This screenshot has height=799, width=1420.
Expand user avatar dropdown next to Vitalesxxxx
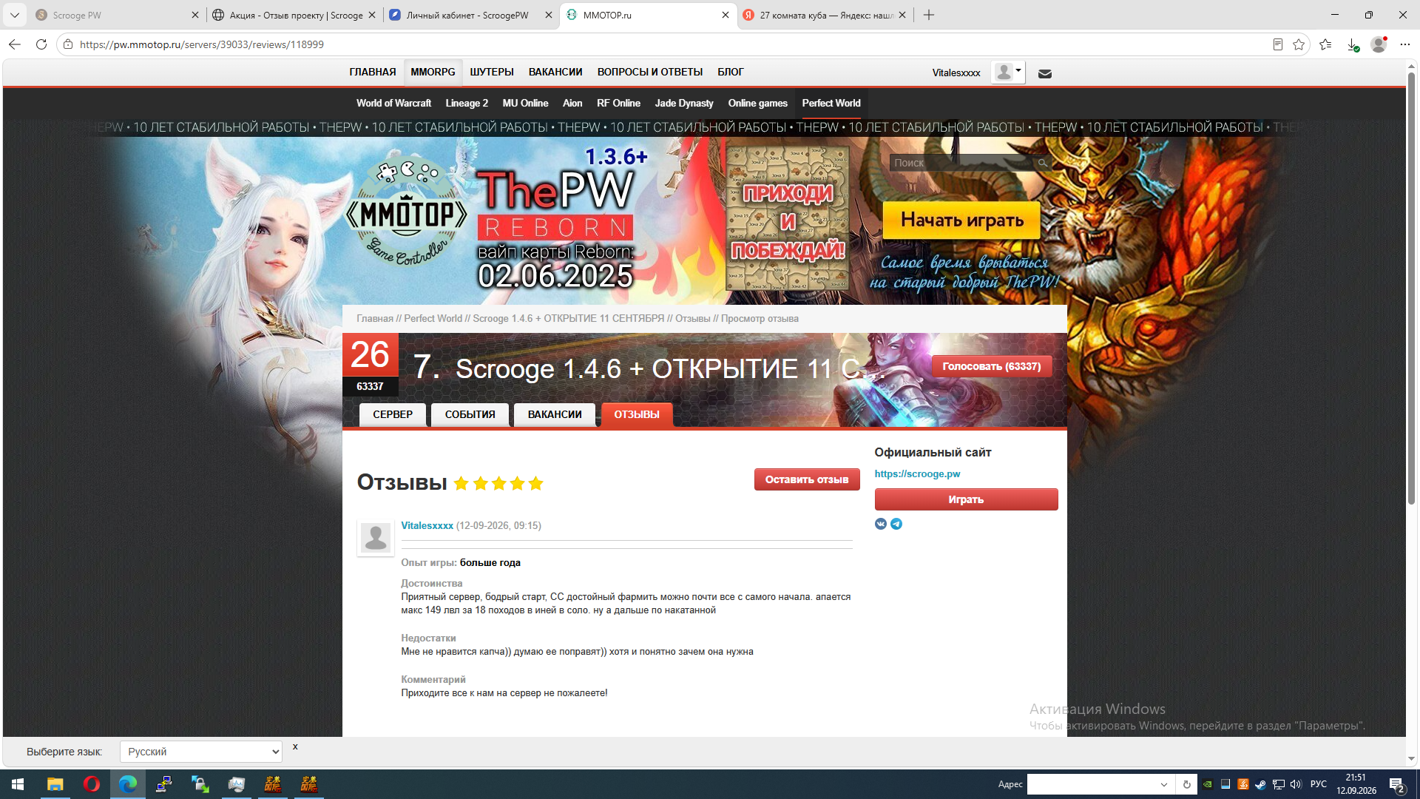[1008, 72]
